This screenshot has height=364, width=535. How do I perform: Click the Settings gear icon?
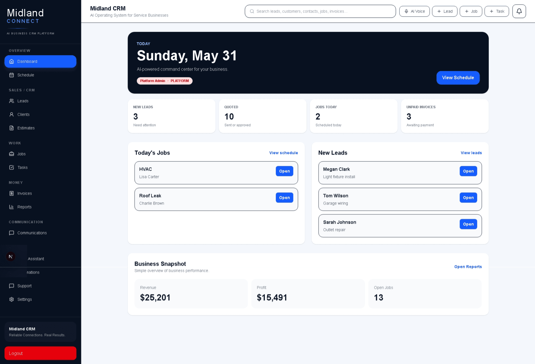coord(12,299)
